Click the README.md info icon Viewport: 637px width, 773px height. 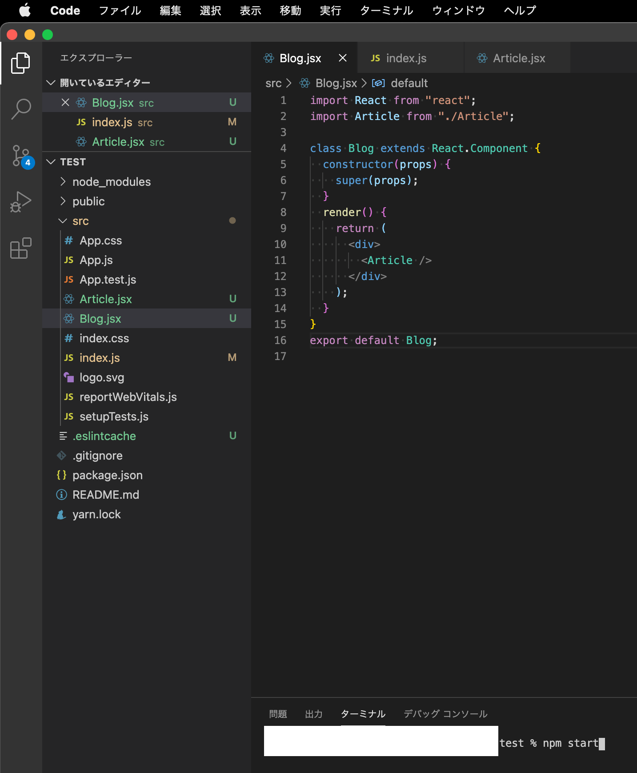pos(61,495)
